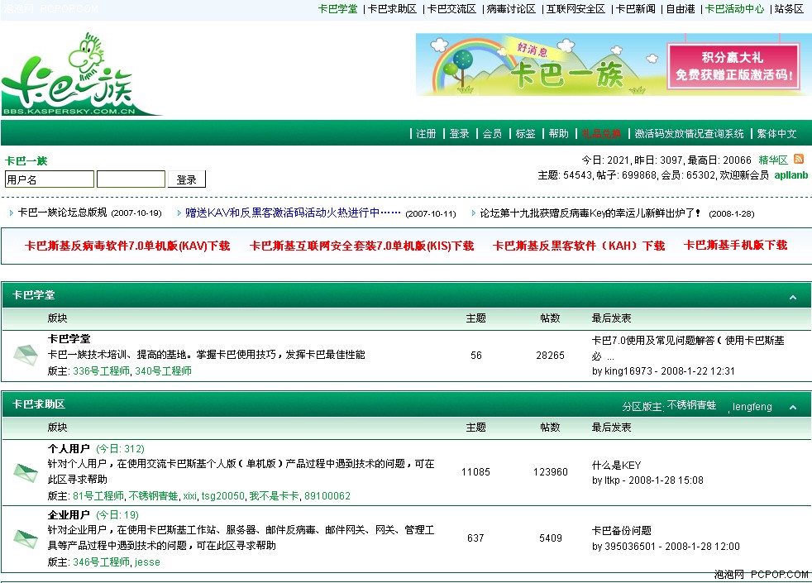Click 卡巴斯基互联网安全套装7.0单机版(KIS)下载
The height and width of the screenshot is (583, 812).
pyautogui.click(x=361, y=246)
